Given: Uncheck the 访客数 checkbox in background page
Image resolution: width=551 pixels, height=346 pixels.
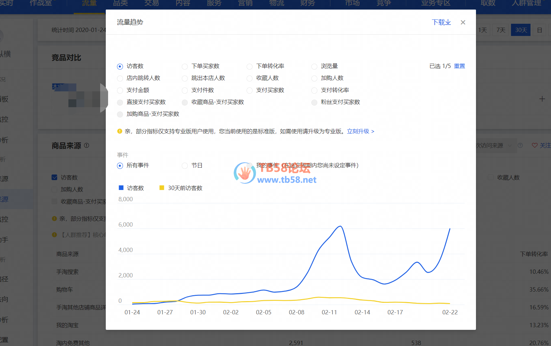Looking at the screenshot, I should pos(55,177).
